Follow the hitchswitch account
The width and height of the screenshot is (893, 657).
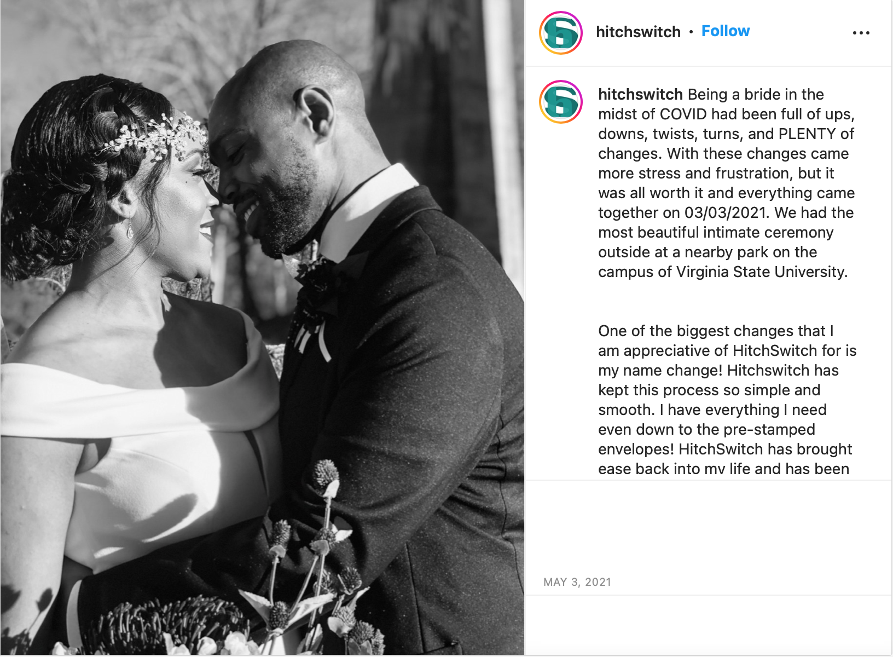pyautogui.click(x=726, y=31)
